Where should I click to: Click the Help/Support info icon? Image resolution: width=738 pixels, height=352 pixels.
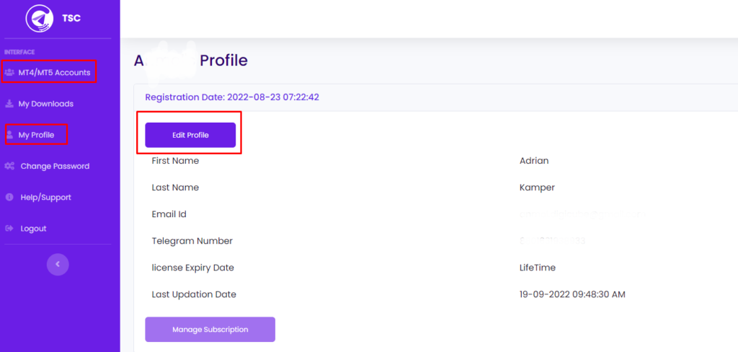tap(9, 197)
